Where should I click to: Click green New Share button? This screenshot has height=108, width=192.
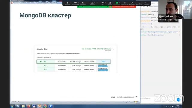point(117,3)
